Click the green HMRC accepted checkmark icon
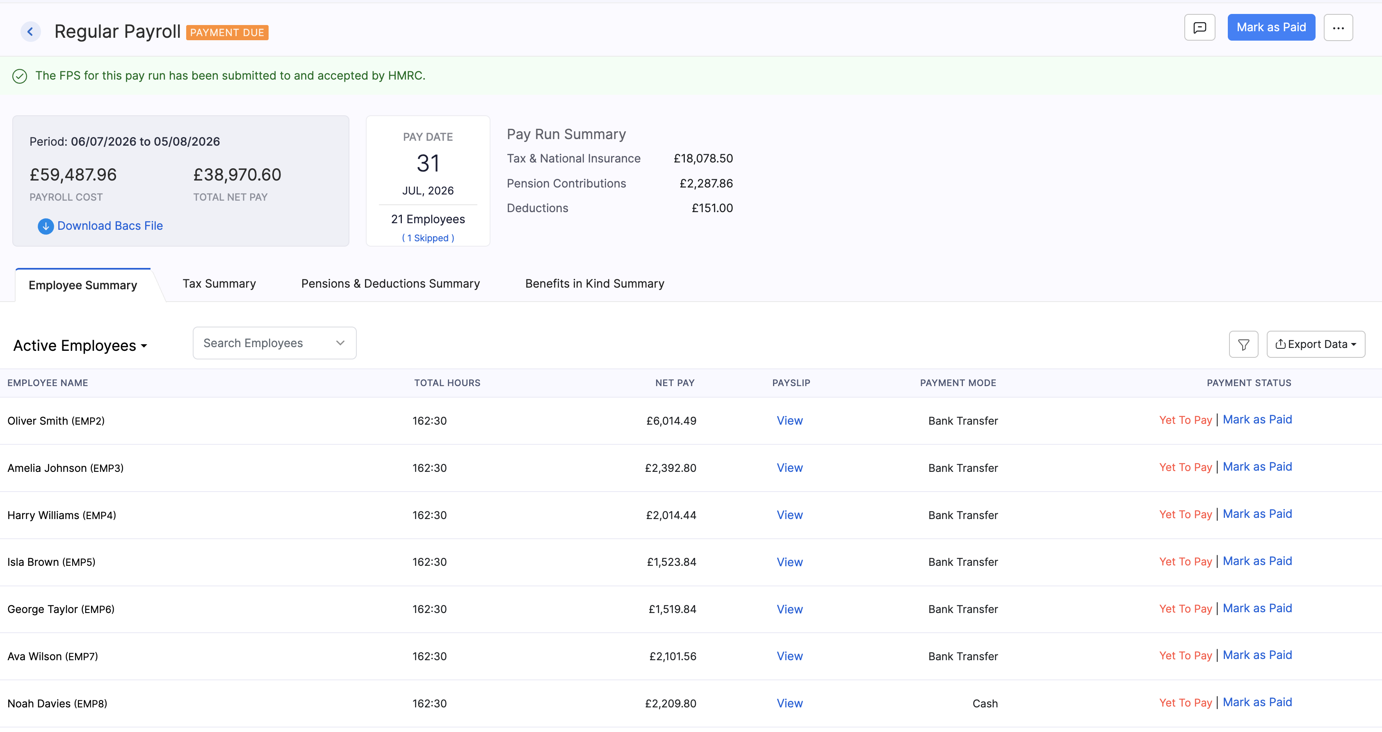This screenshot has height=732, width=1382. 20,76
